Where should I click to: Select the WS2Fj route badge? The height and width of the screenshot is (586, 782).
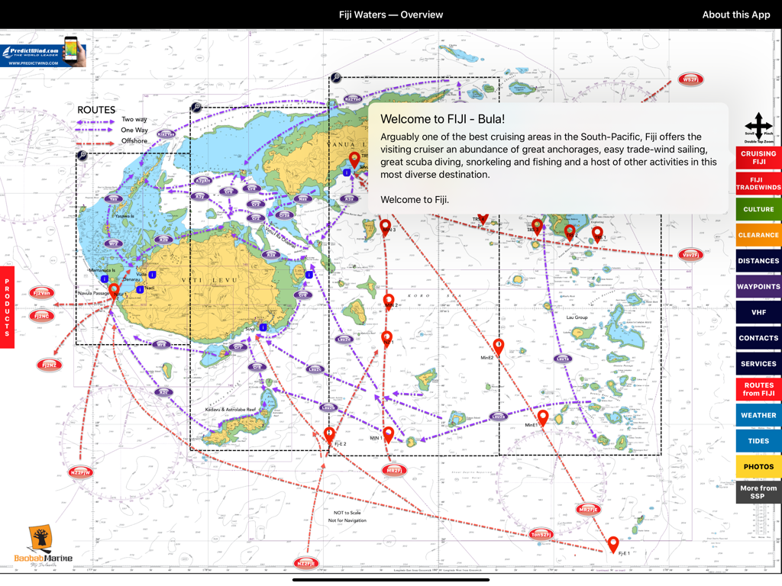point(690,79)
